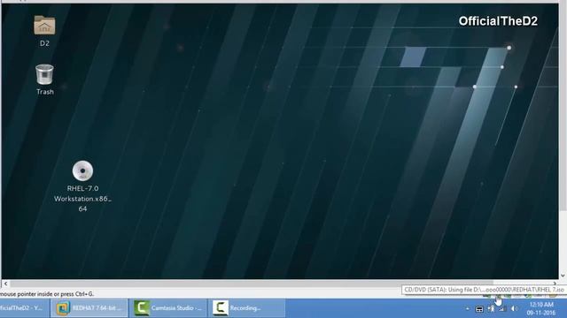Open the taskbar clock and date
The height and width of the screenshot is (318, 567).
coord(541,308)
